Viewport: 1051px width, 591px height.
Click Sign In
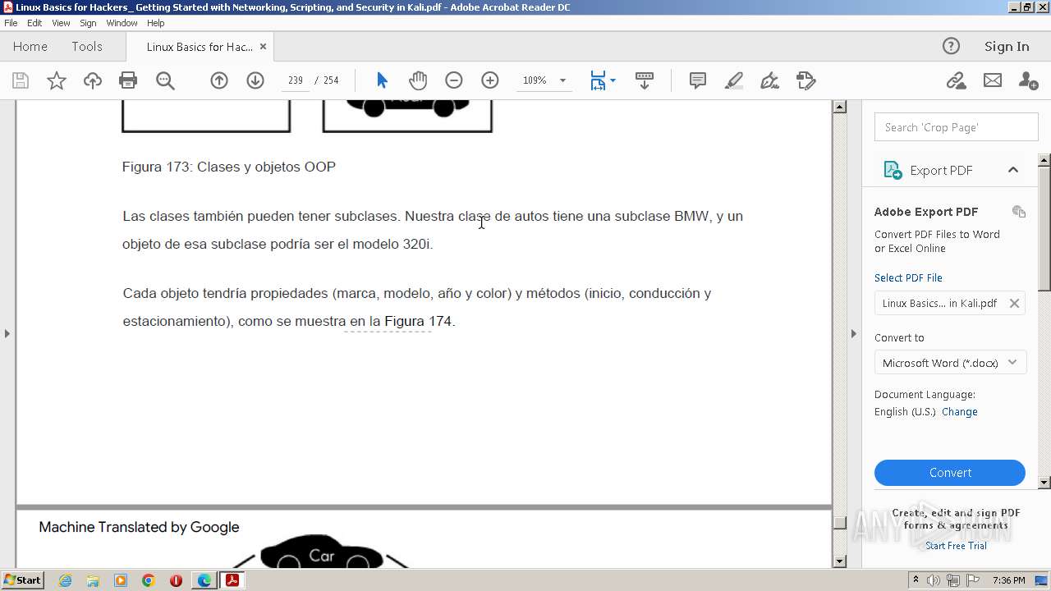pos(1007,46)
